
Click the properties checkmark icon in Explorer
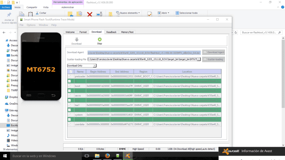point(149,14)
